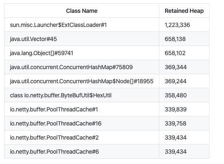Select the retained heap value 658,138
The image size is (224, 164).
(175, 39)
